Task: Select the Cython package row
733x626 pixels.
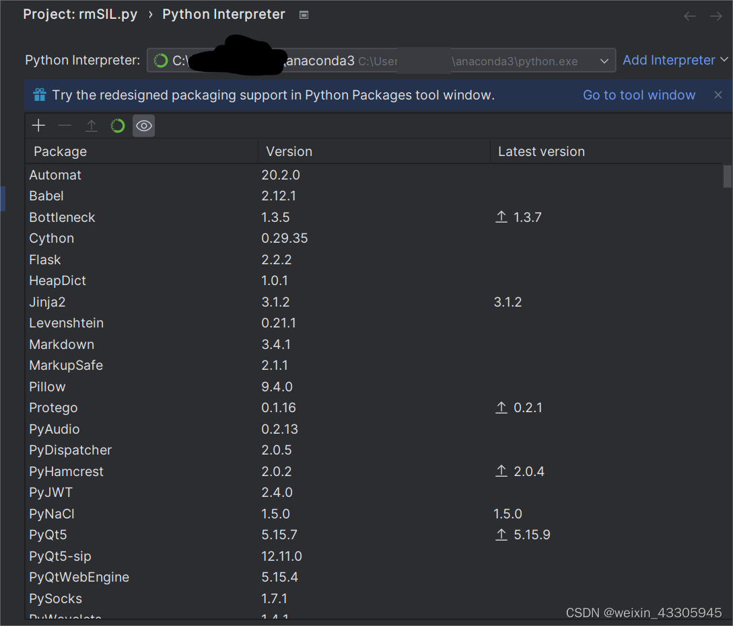Action: pyautogui.click(x=374, y=239)
